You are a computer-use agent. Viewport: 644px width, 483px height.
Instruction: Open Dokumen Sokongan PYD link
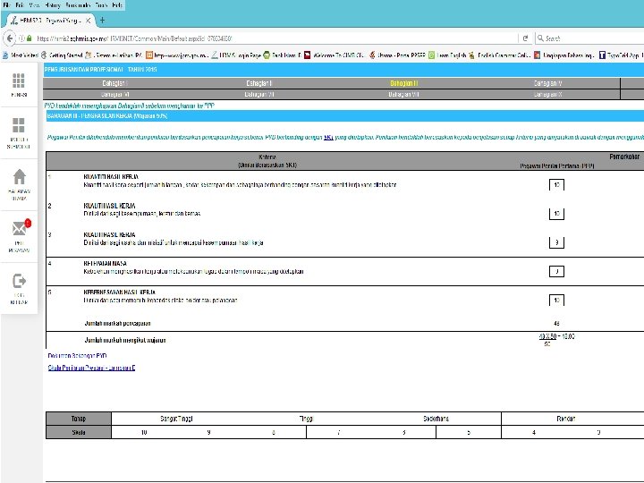77,356
